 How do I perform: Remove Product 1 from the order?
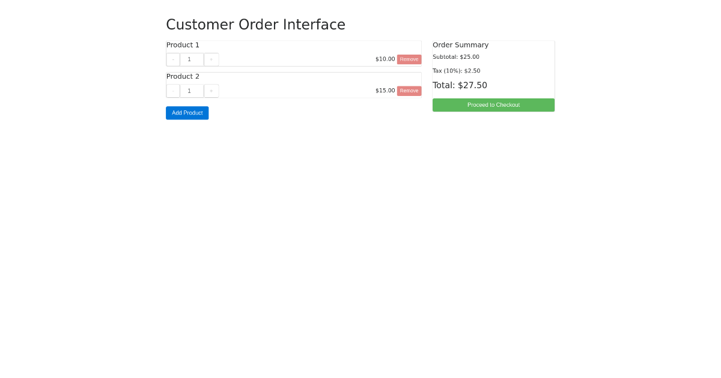(x=409, y=59)
